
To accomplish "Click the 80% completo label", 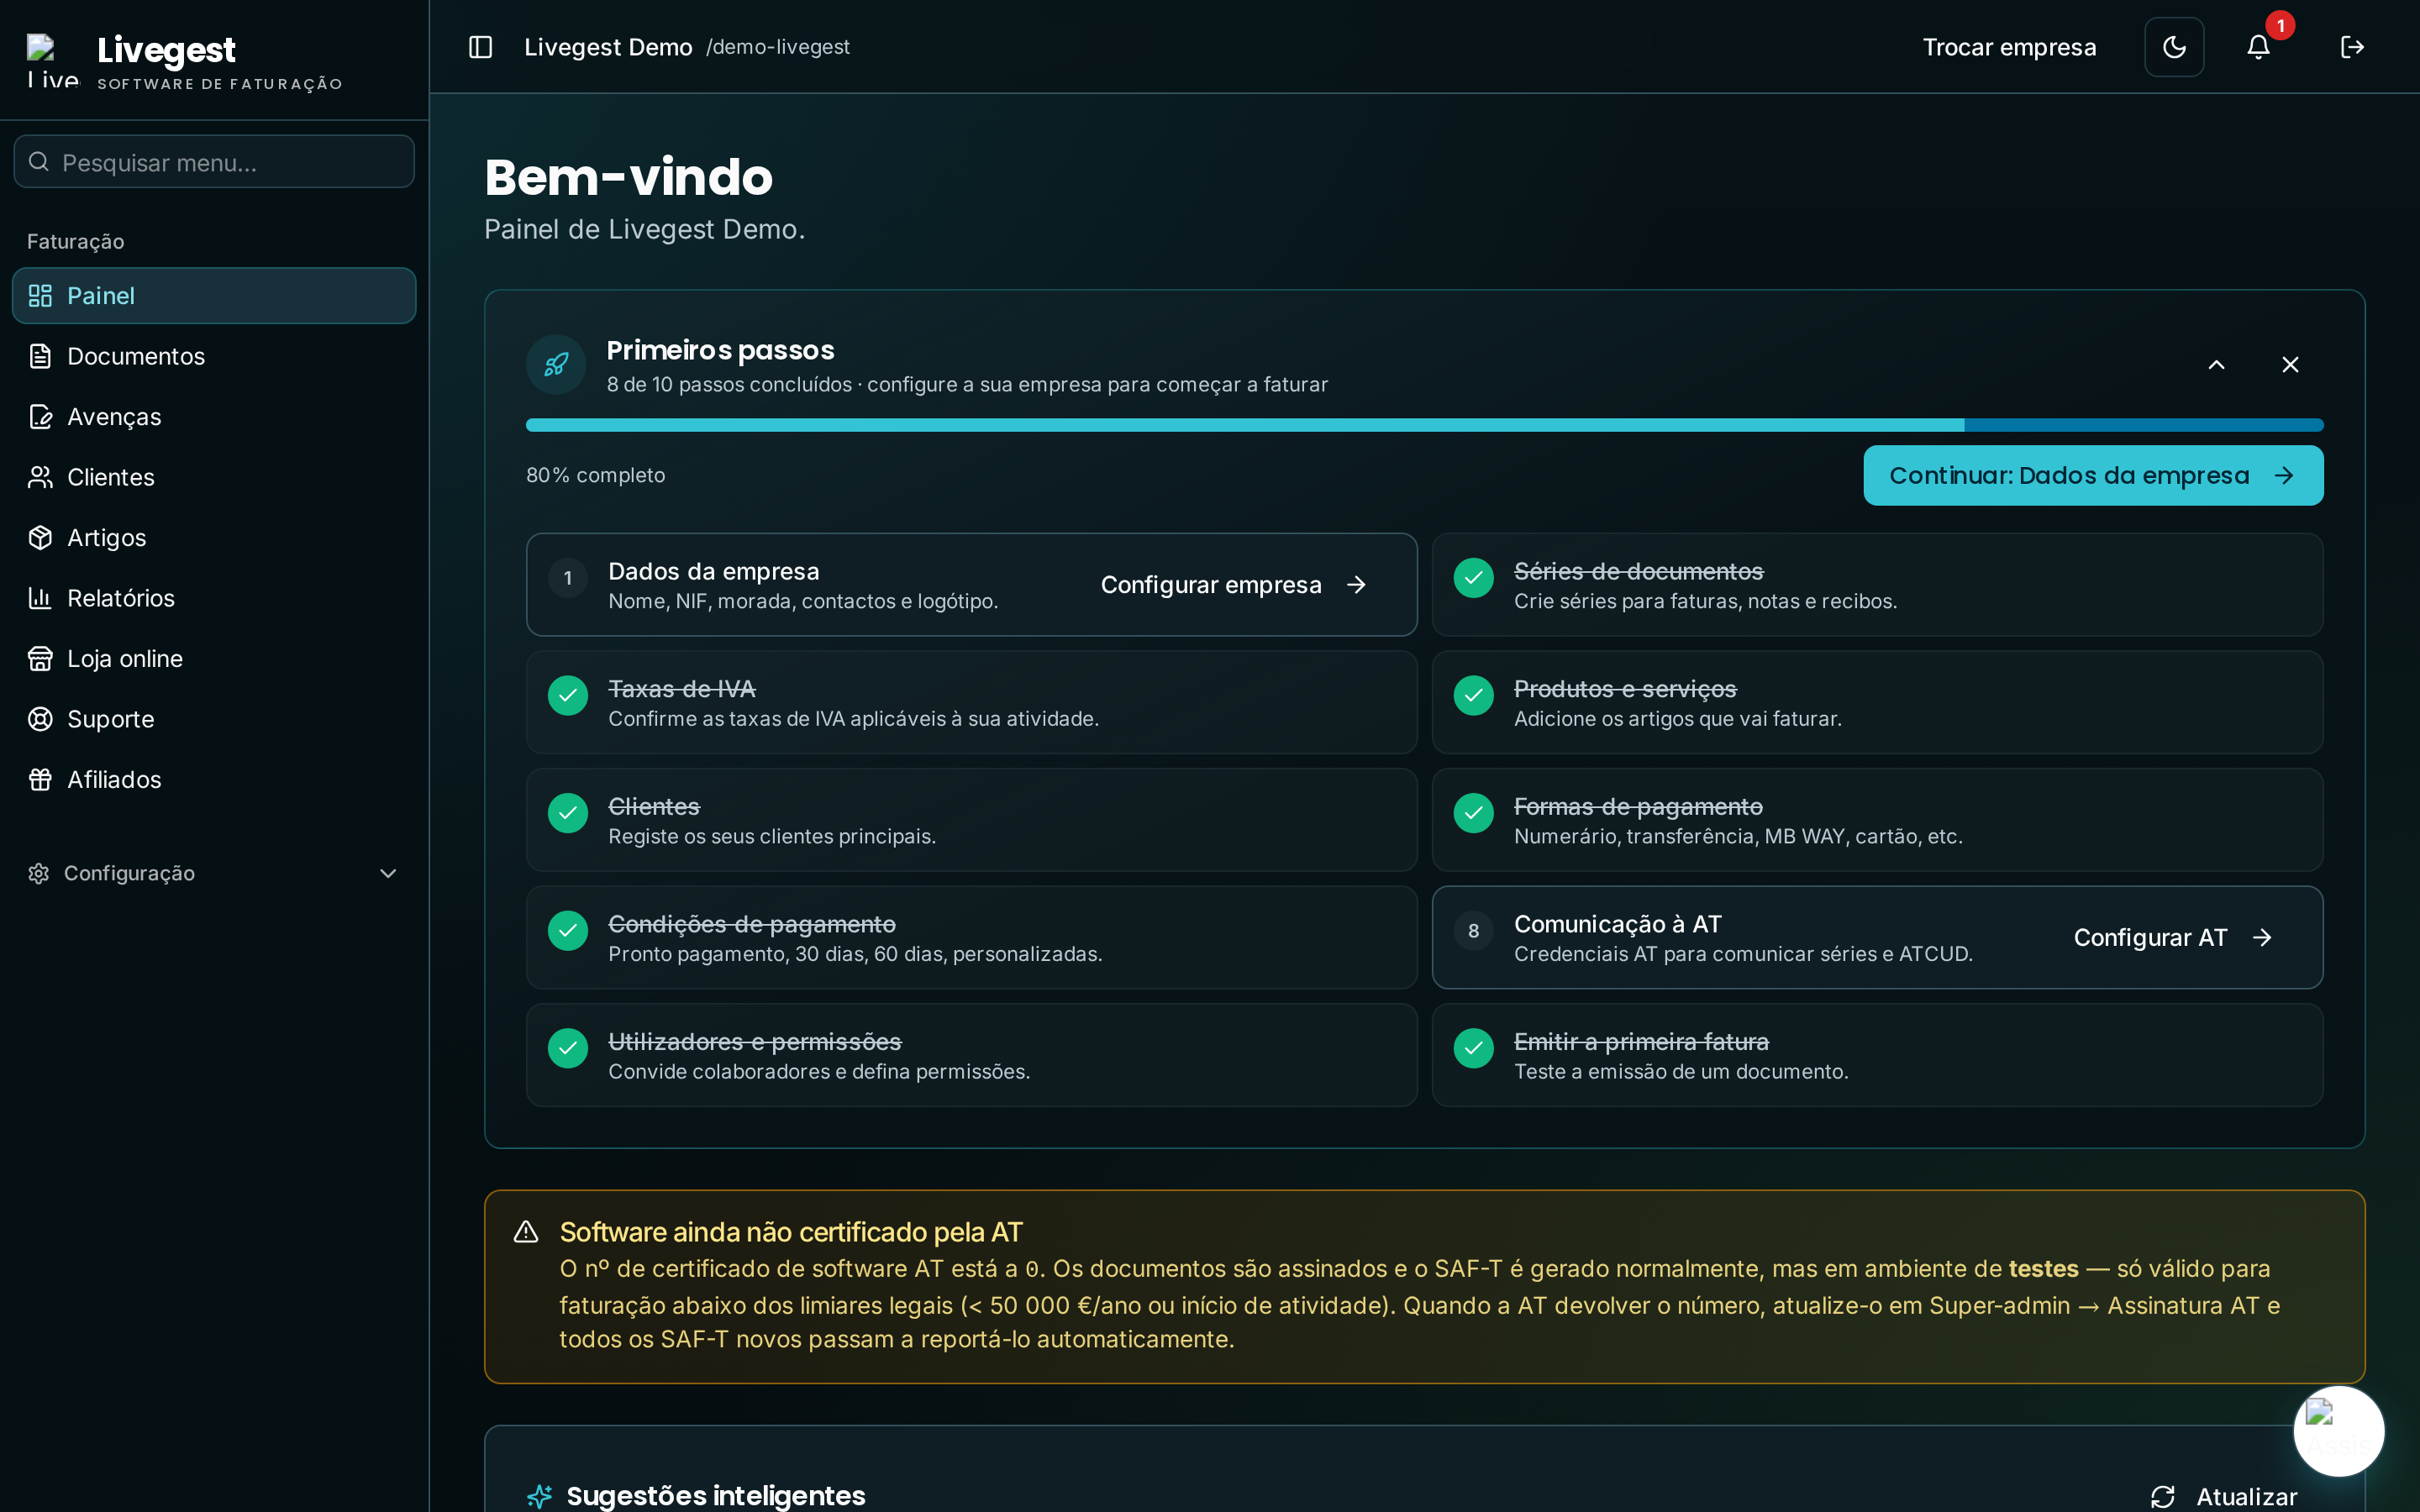I will point(595,475).
